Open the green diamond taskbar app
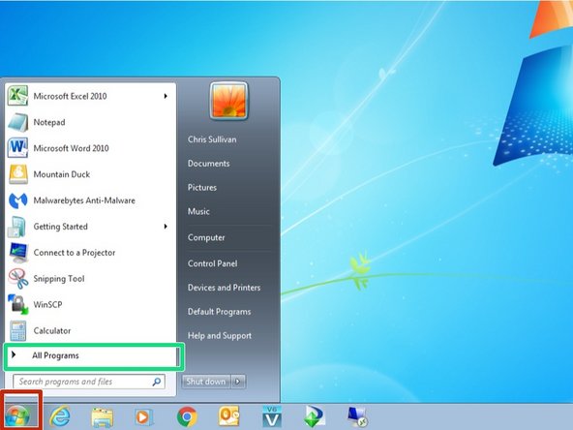This screenshot has height=430, width=573. [x=315, y=416]
